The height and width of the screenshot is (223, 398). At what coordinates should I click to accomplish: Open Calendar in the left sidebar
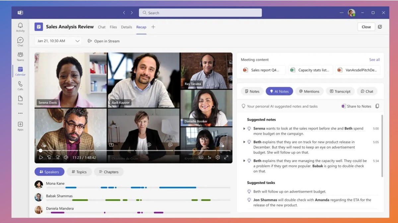pyautogui.click(x=20, y=71)
